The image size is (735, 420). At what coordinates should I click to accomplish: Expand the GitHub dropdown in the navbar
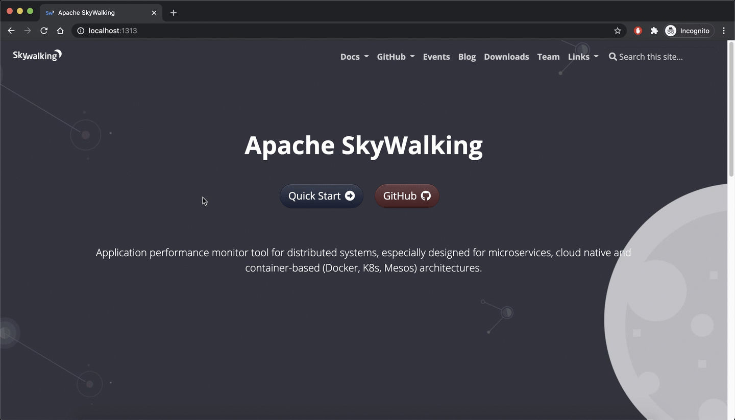(396, 57)
